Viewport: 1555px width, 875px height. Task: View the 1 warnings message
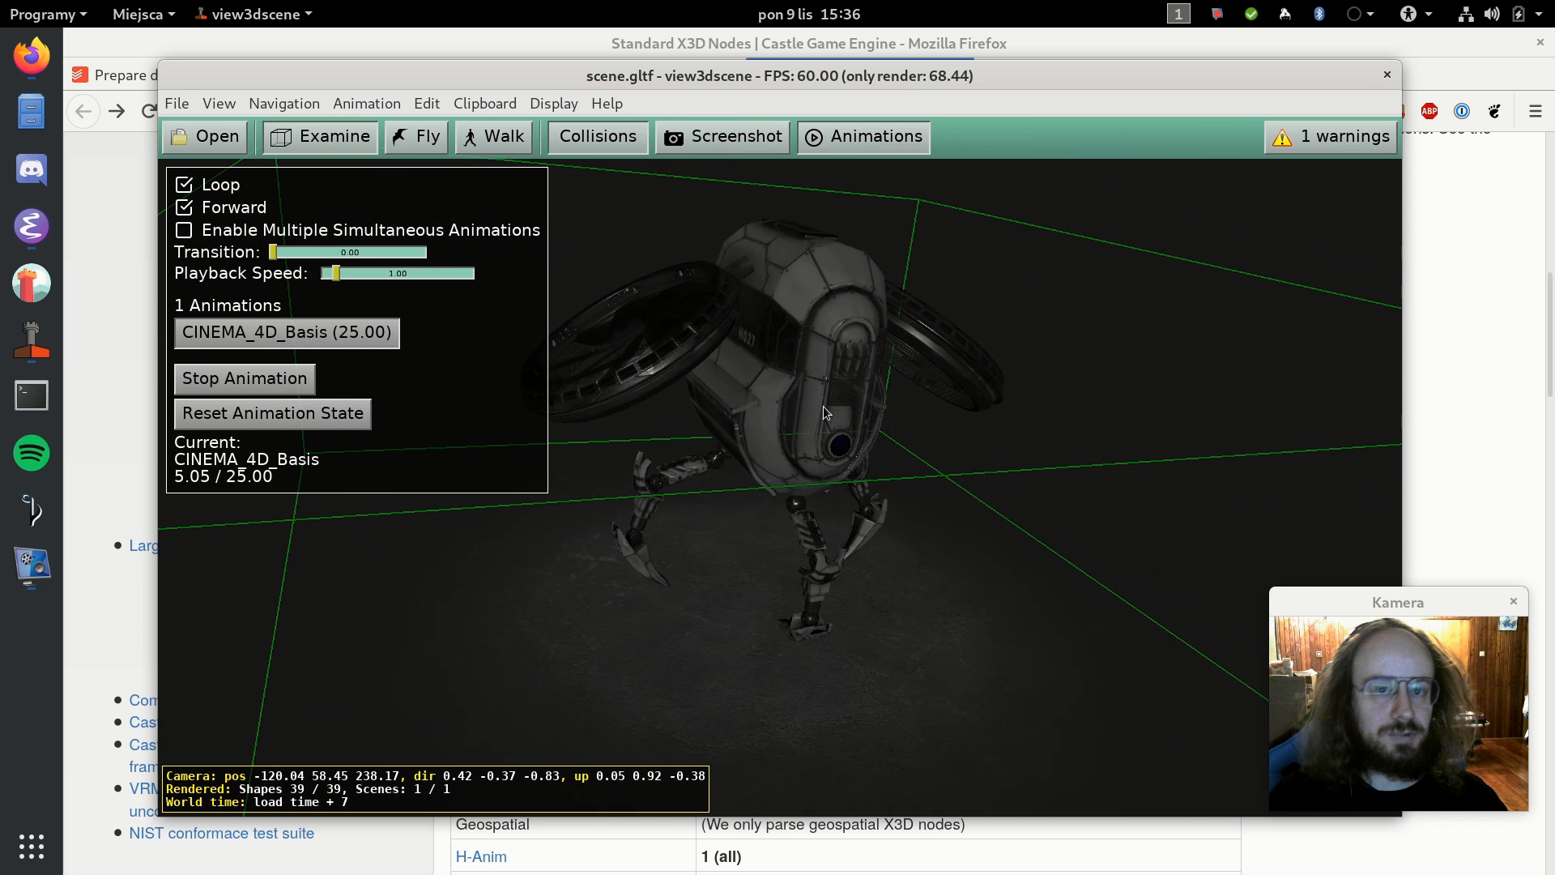[x=1330, y=137]
